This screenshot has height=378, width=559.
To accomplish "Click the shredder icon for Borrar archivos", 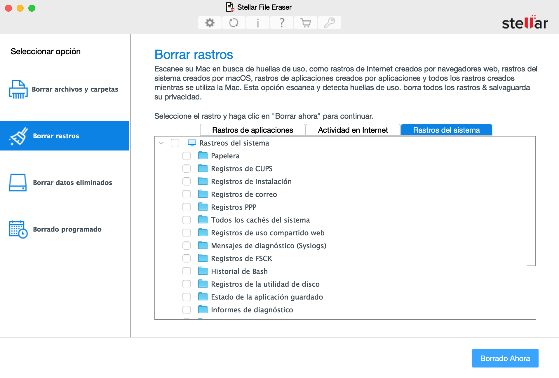I will 18,89.
